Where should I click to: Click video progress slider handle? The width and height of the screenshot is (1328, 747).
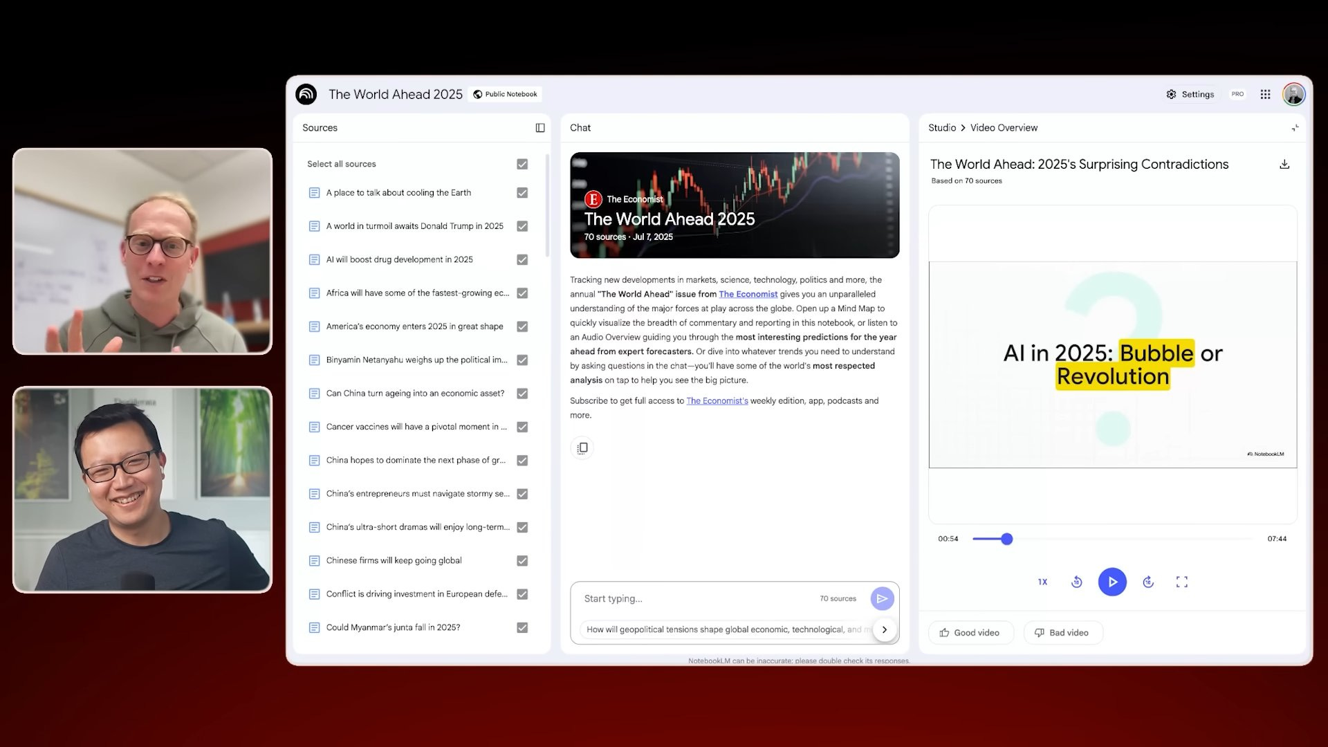point(1007,539)
